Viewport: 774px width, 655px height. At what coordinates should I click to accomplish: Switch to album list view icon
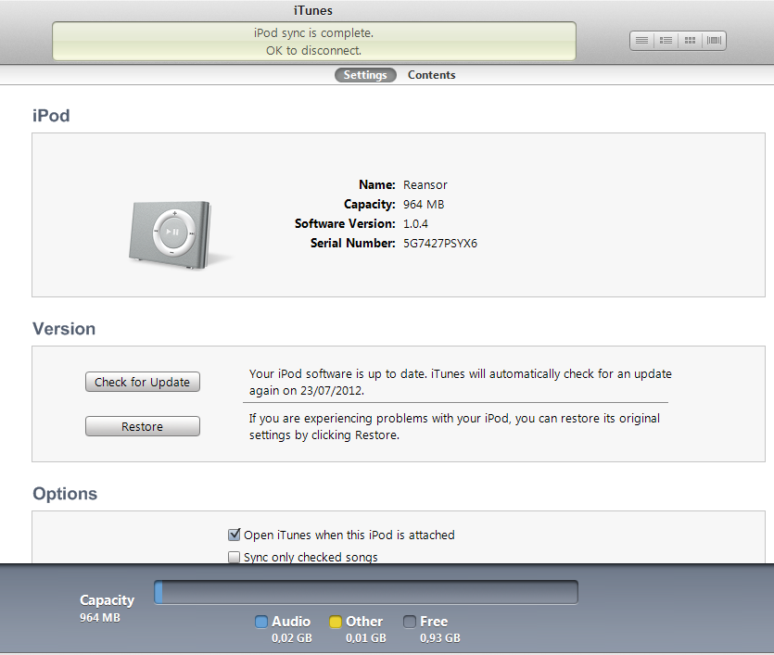(666, 41)
